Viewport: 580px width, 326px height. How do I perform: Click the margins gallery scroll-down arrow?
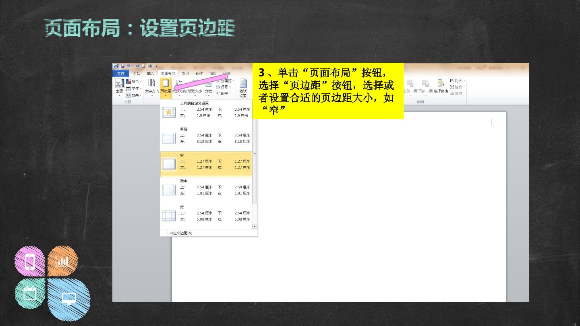(255, 227)
